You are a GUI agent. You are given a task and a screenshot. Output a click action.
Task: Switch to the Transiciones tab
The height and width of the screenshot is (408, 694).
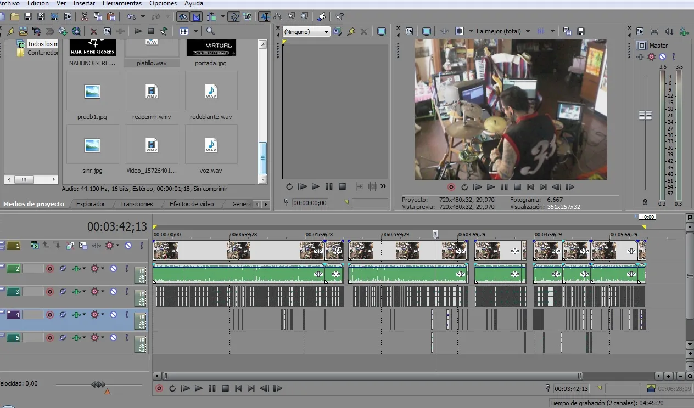click(x=137, y=204)
